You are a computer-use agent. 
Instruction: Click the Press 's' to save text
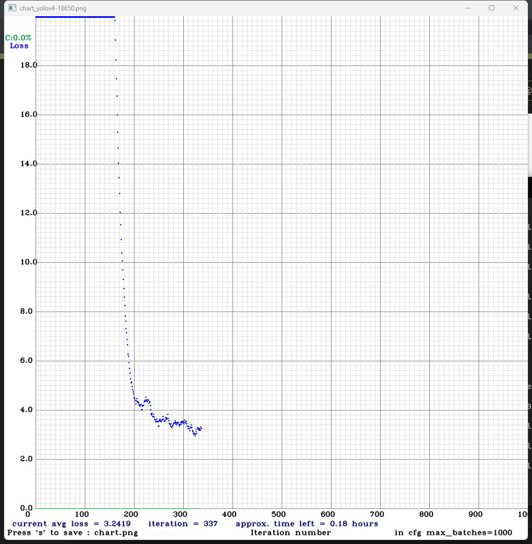[x=72, y=533]
